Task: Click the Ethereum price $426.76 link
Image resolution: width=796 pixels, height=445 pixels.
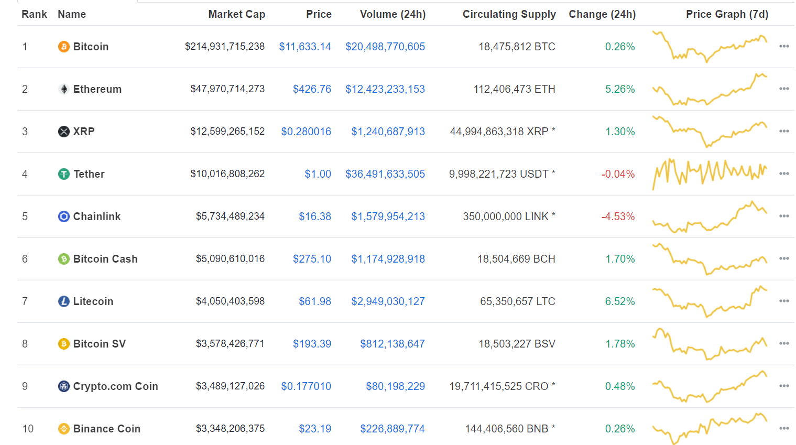Action: [x=312, y=89]
